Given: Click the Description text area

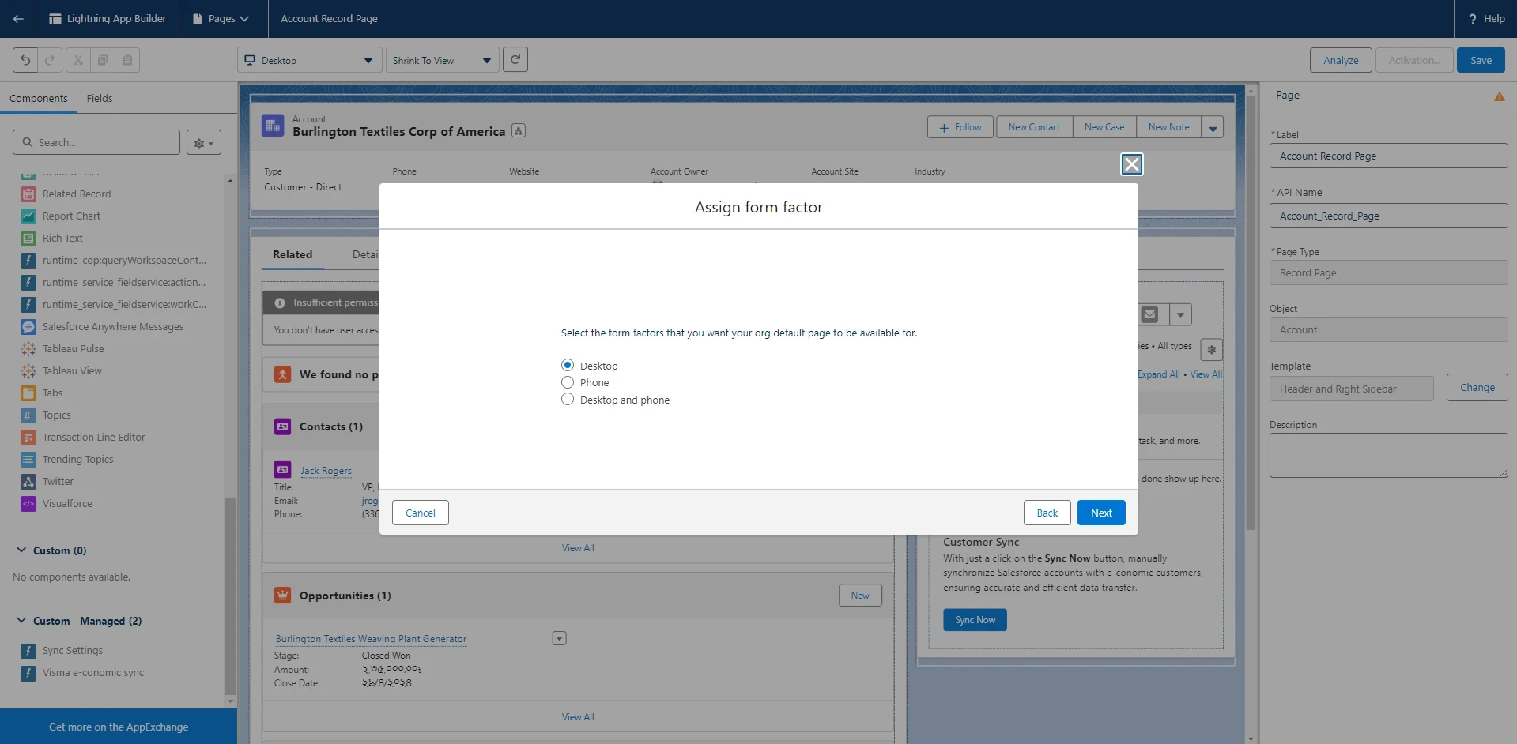Looking at the screenshot, I should (x=1388, y=455).
